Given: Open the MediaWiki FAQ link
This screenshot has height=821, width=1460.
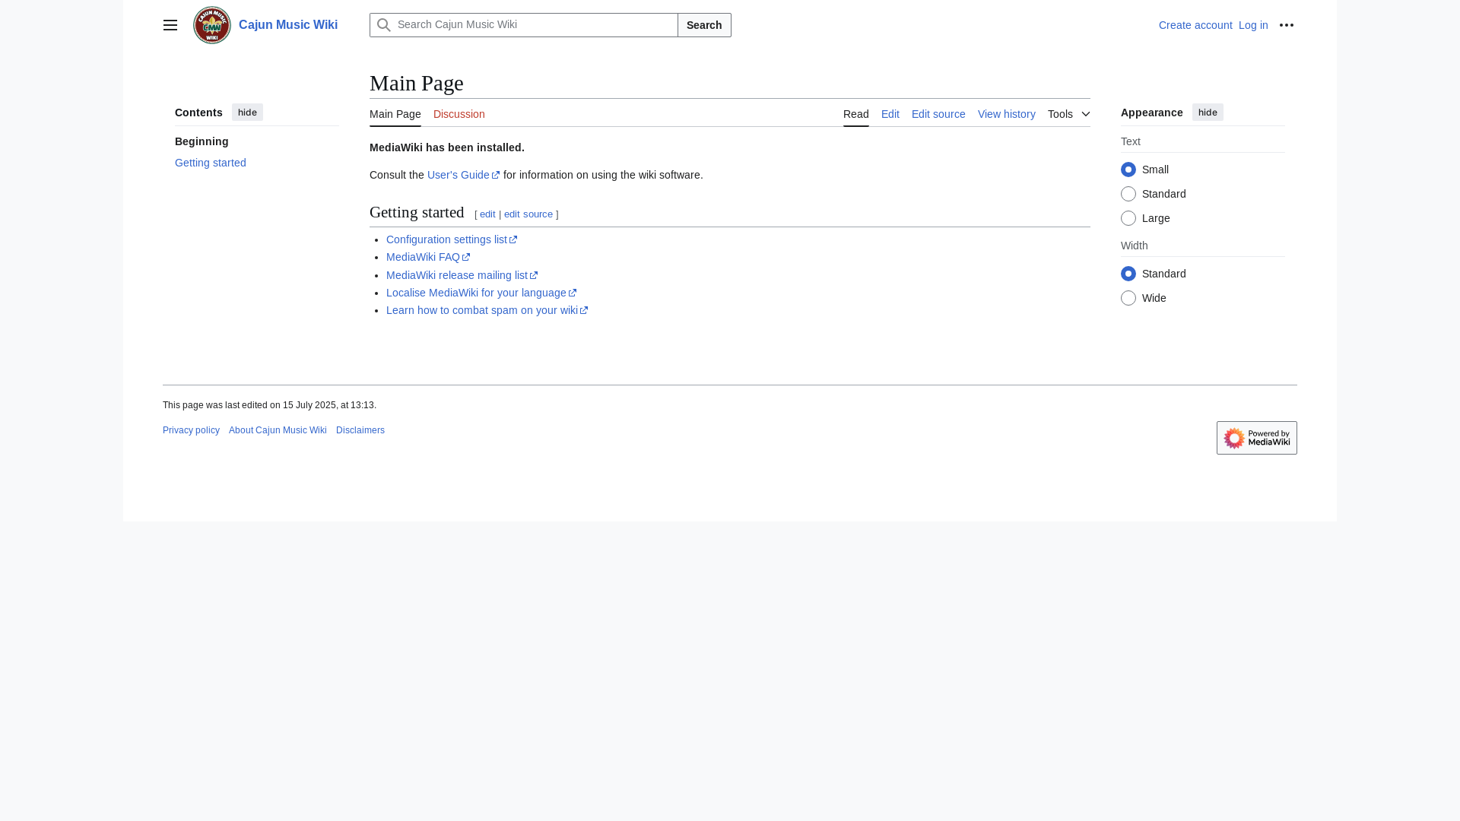Looking at the screenshot, I should (427, 257).
